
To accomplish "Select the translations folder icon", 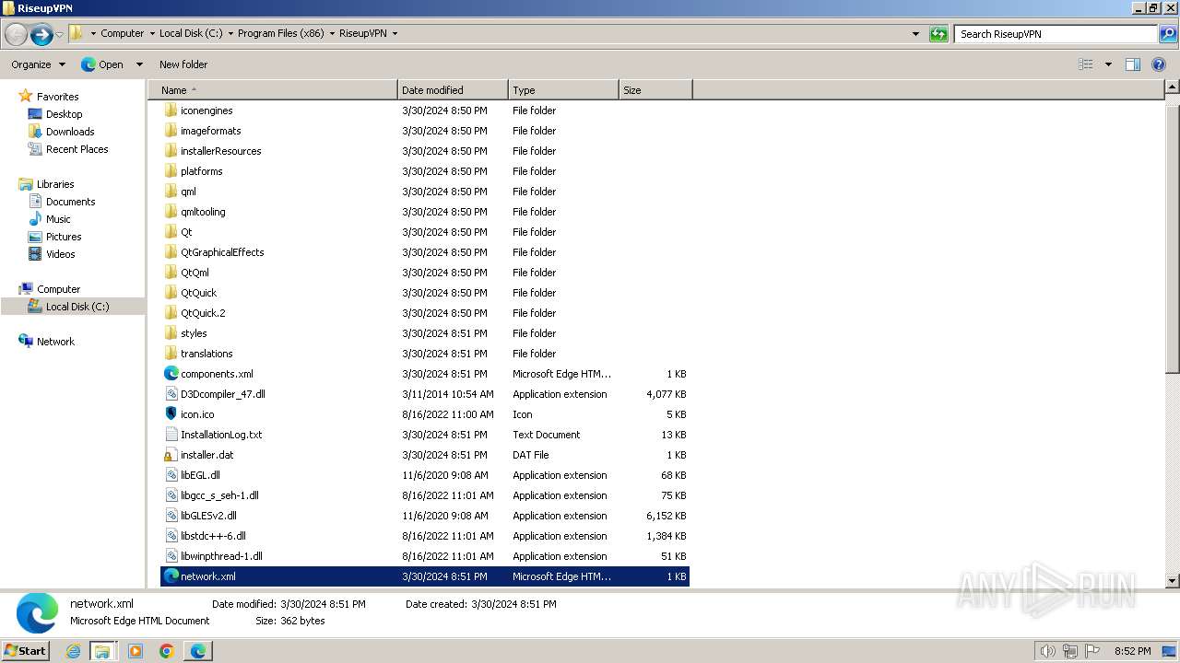I will coord(171,354).
